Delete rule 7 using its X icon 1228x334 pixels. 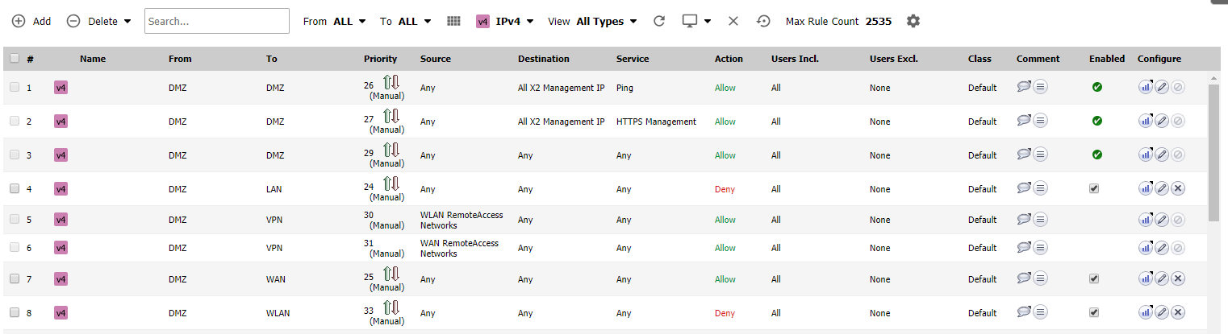[x=1177, y=278]
